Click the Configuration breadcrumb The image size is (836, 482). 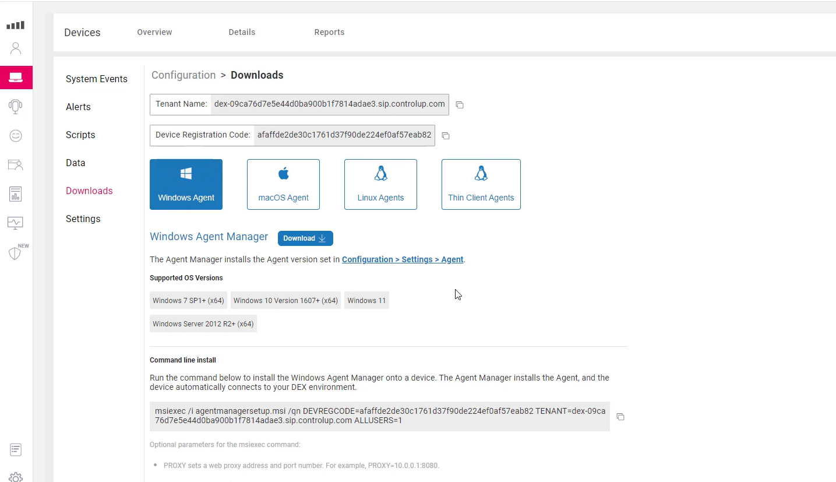pyautogui.click(x=184, y=75)
